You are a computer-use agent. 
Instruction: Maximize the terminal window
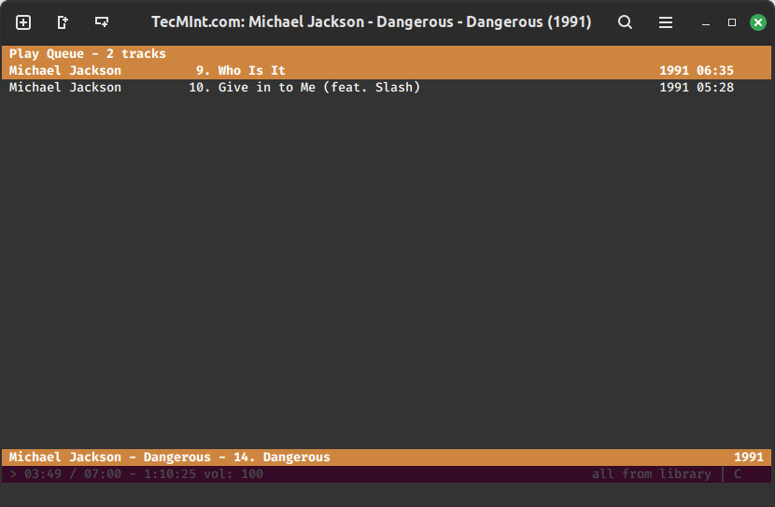pyautogui.click(x=732, y=22)
